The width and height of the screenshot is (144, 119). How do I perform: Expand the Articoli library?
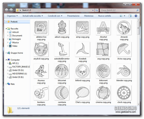(x=8, y=32)
